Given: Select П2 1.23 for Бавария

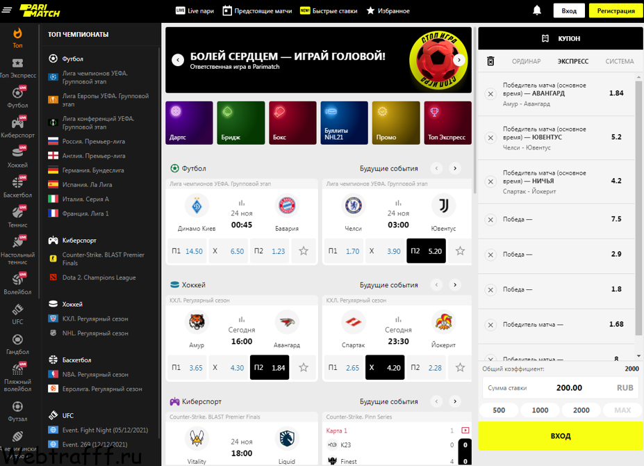Looking at the screenshot, I should pos(270,251).
